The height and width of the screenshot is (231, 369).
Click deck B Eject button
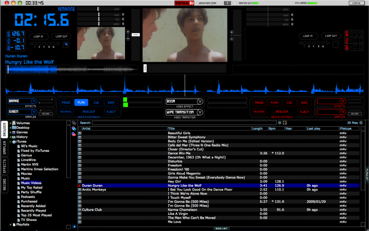304,112
